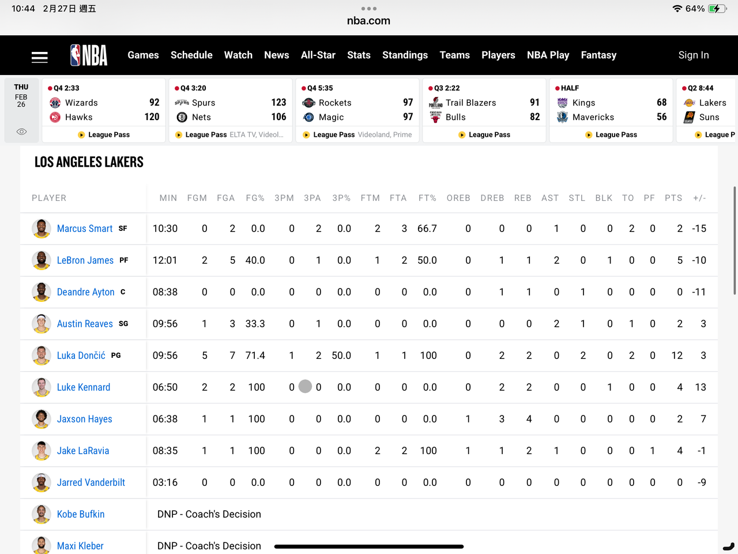Screen dimensions: 738x554
Task: Open the Rockets vs Magic game card
Action: pos(357,110)
